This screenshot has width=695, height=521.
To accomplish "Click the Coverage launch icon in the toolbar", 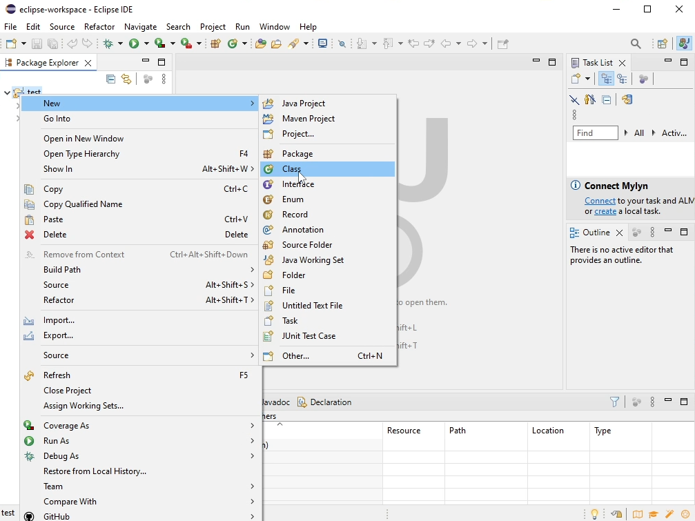I will point(159,43).
